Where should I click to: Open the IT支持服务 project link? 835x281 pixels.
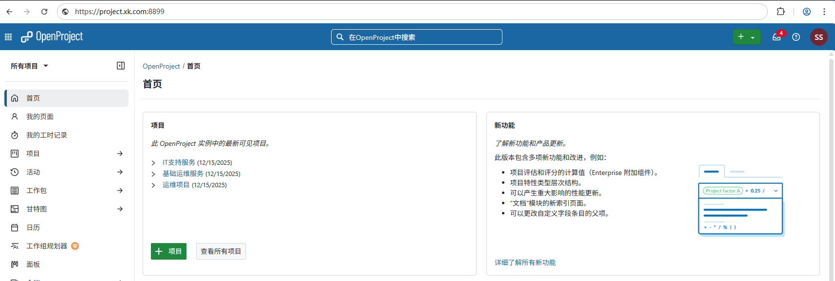click(179, 162)
